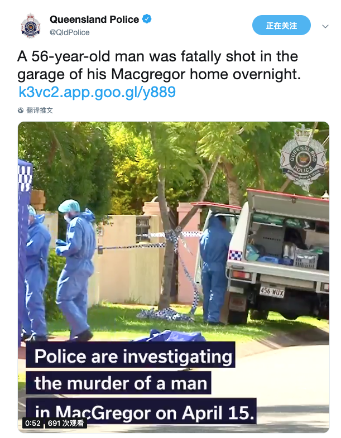Click the tweet text about the Macgregor shooting
This screenshot has width=341, height=438.
[x=159, y=65]
